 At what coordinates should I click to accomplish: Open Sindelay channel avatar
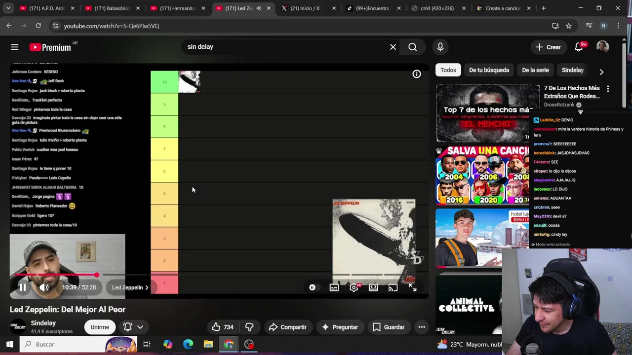[x=18, y=327]
